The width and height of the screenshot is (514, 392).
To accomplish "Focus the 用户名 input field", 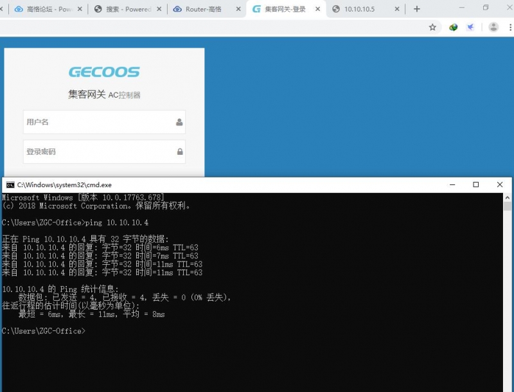I will tap(104, 122).
